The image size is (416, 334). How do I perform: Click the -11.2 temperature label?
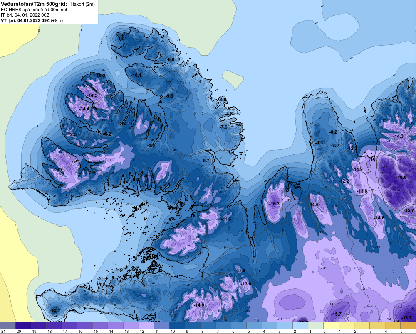[149, 176]
